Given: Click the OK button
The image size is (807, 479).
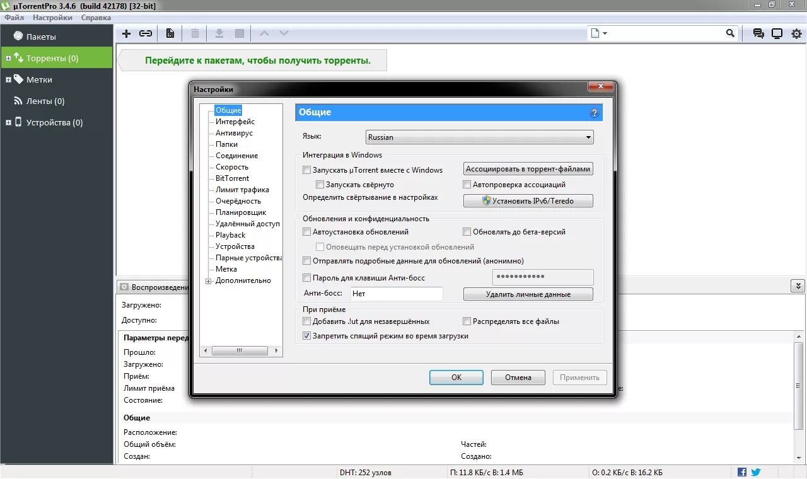Looking at the screenshot, I should [456, 378].
